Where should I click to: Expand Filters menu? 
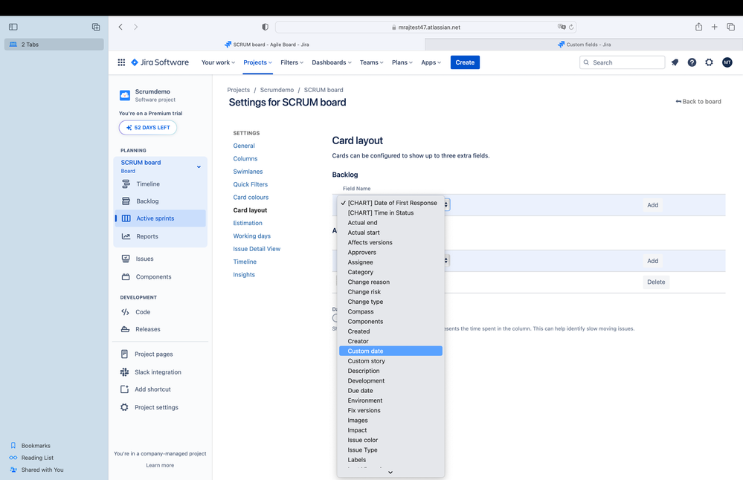pos(292,62)
